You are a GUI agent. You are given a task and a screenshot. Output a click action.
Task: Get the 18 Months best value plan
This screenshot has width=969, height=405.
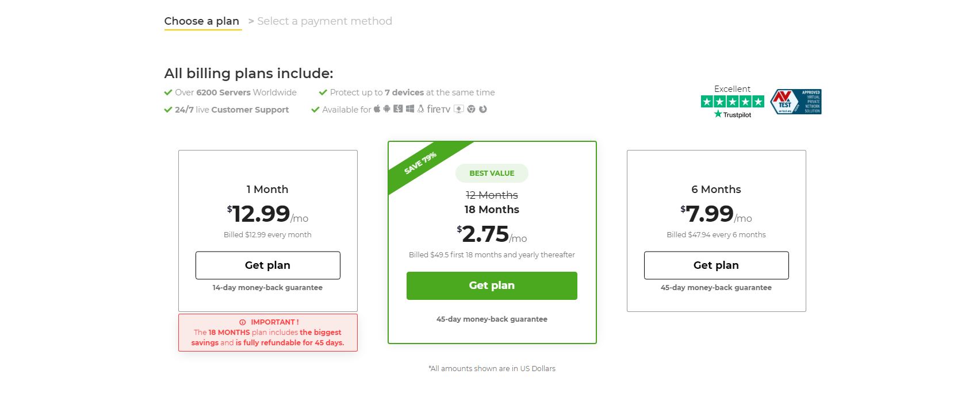[x=492, y=286]
